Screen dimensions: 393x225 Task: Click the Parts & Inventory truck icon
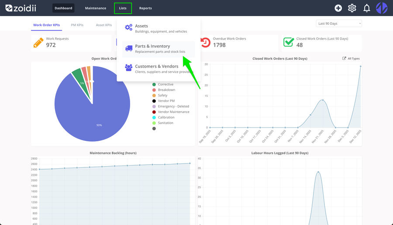coord(129,48)
